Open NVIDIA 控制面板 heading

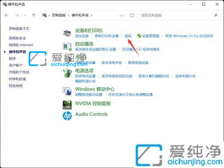93,103
